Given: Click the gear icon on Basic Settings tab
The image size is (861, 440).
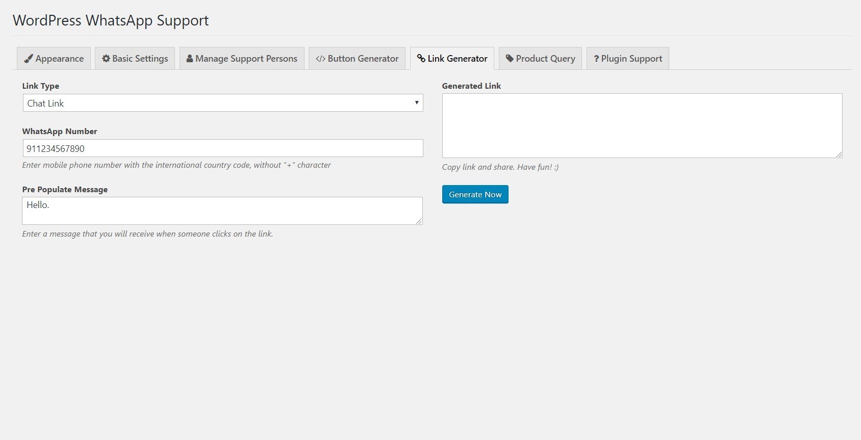Looking at the screenshot, I should (x=106, y=59).
